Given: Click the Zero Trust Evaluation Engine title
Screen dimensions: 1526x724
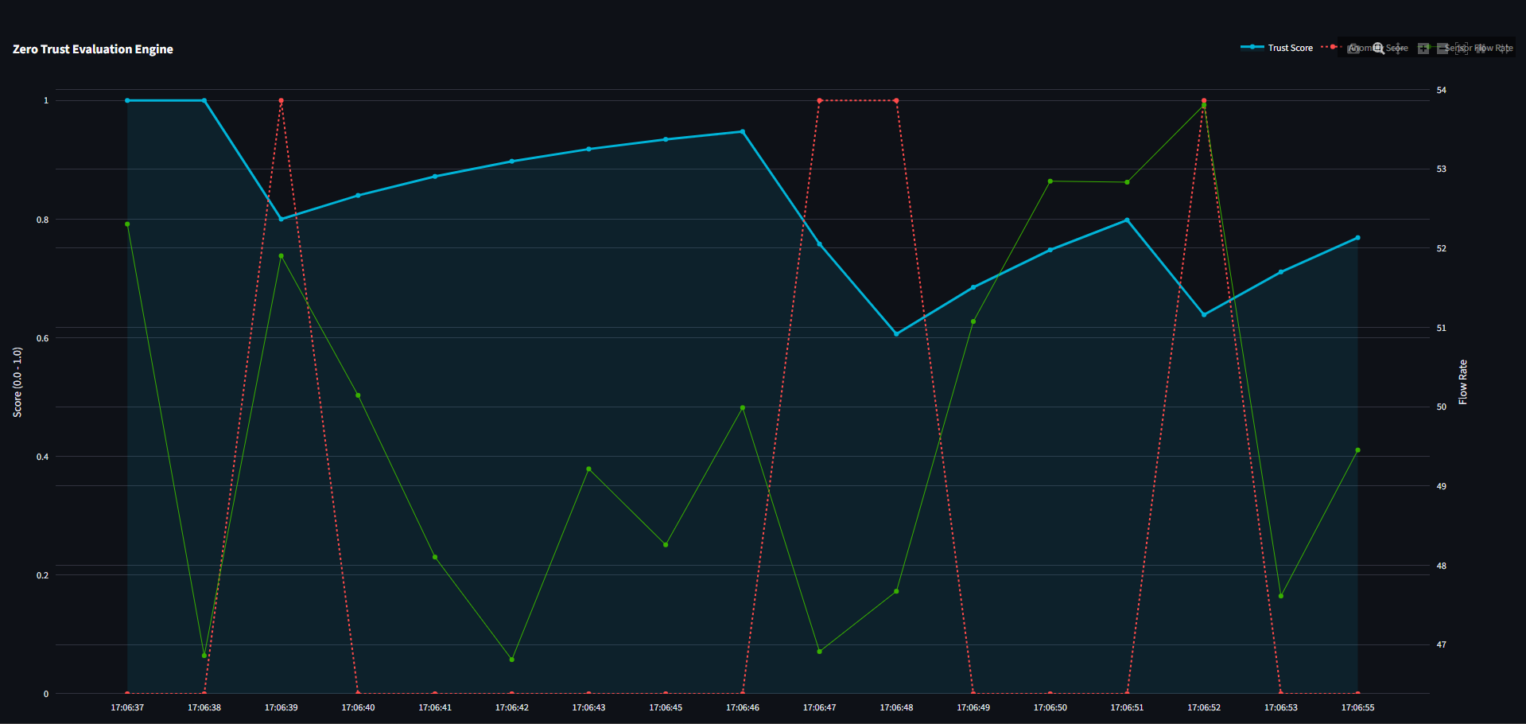Looking at the screenshot, I should click(x=93, y=49).
